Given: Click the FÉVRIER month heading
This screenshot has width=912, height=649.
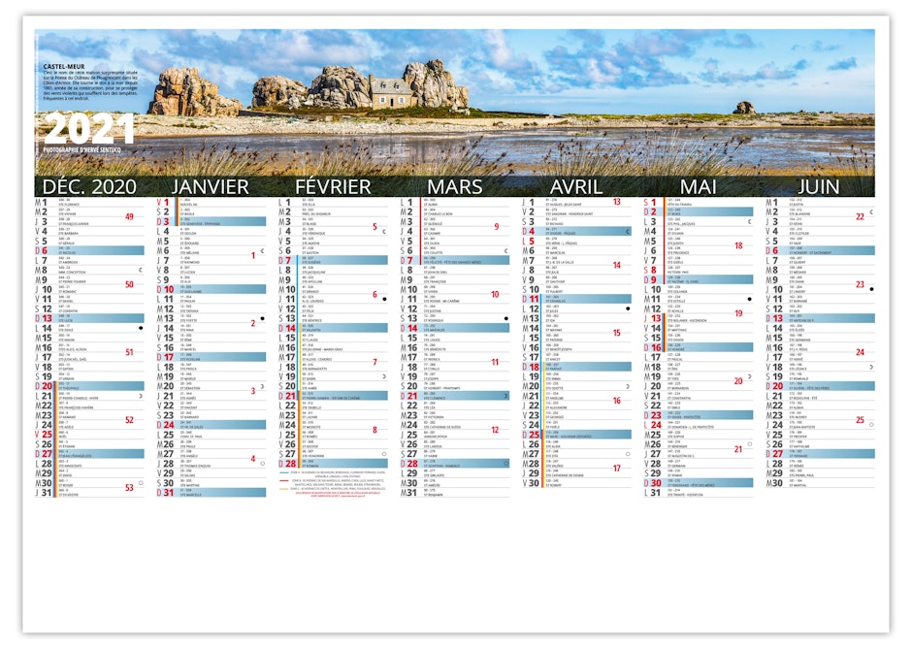Looking at the screenshot, I should [333, 186].
